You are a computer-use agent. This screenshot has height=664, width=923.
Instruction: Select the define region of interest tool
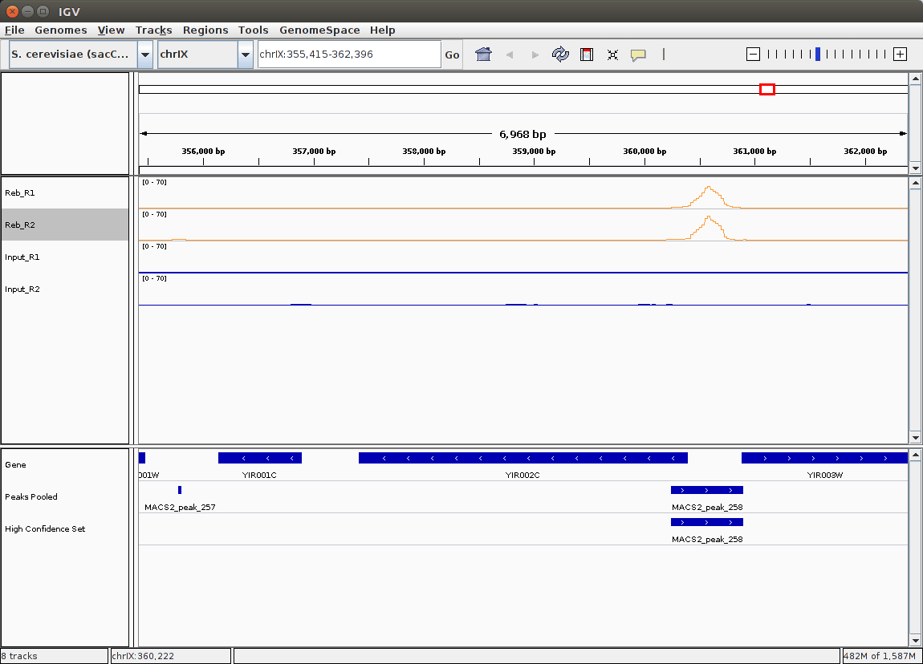tap(586, 54)
